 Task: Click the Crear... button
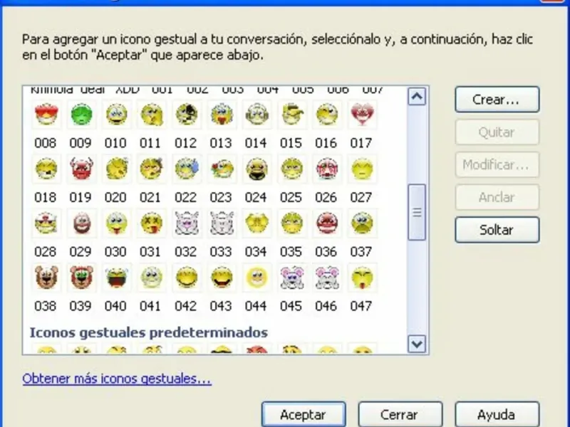tap(497, 99)
